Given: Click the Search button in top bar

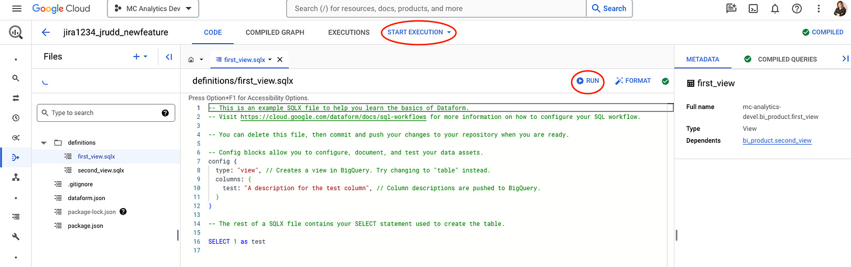Looking at the screenshot, I should pyautogui.click(x=609, y=9).
